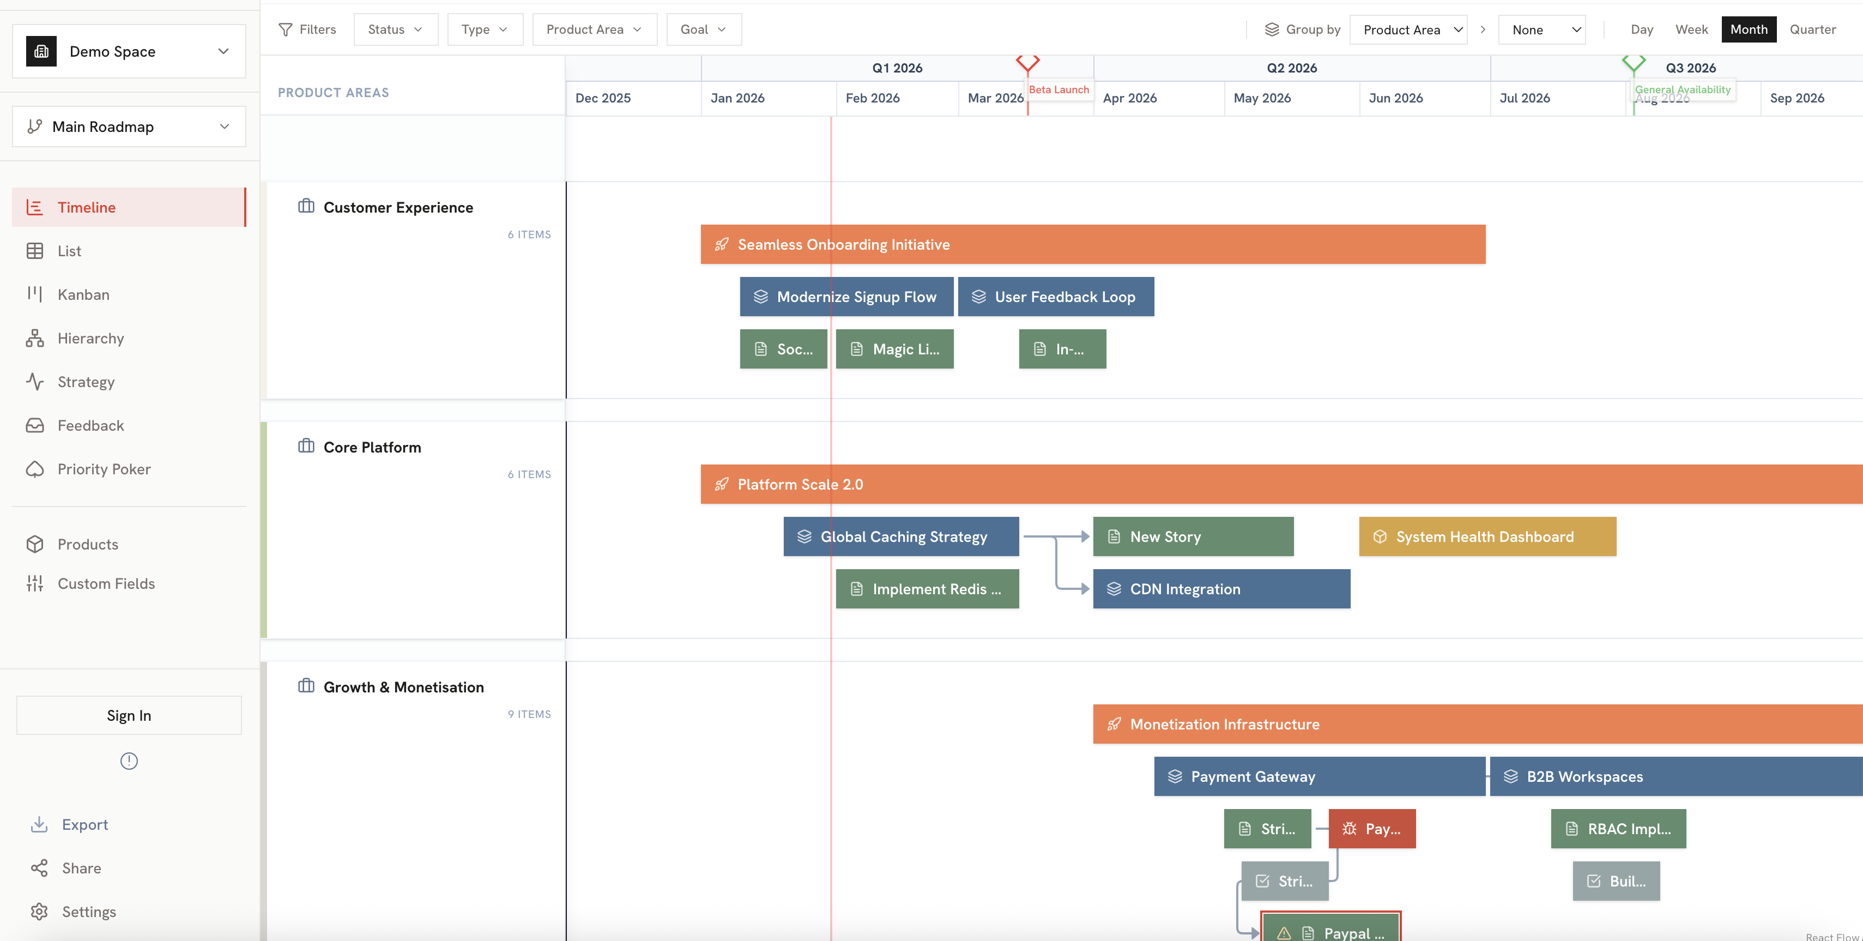The height and width of the screenshot is (941, 1863).
Task: Click the Strategy icon in sidebar
Action: (35, 381)
